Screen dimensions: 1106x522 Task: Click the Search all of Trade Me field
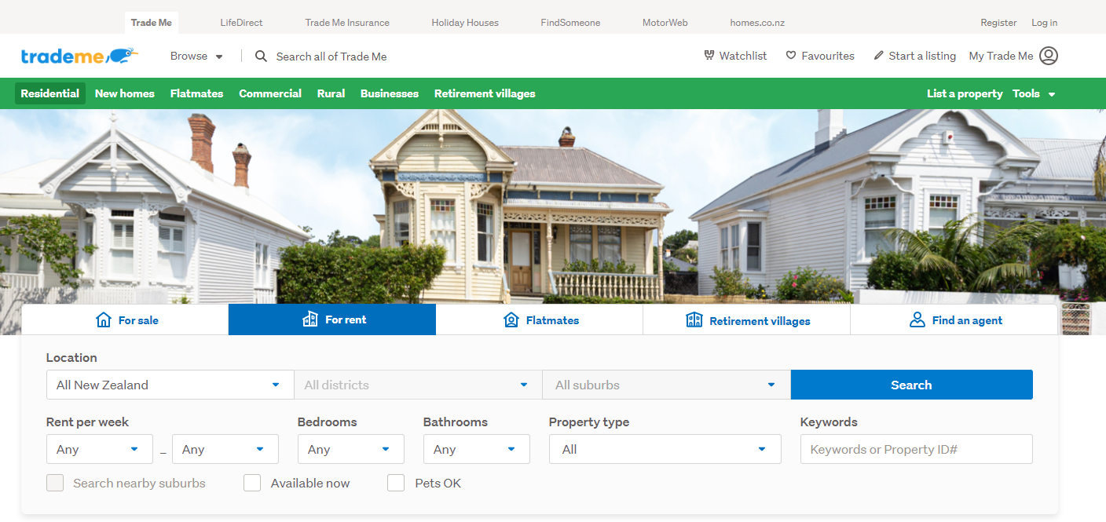tap(331, 57)
